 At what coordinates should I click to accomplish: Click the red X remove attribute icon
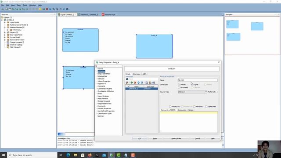coord(135,83)
